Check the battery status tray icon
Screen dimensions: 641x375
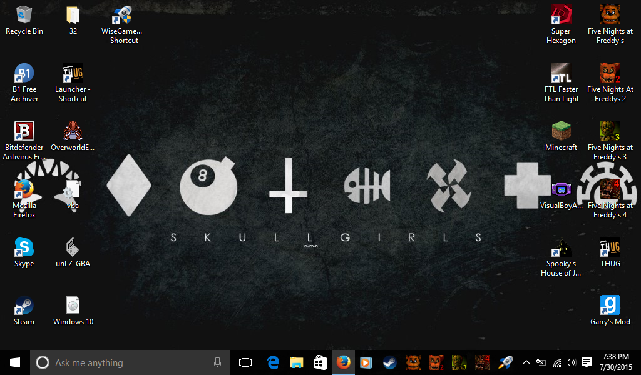coord(541,362)
